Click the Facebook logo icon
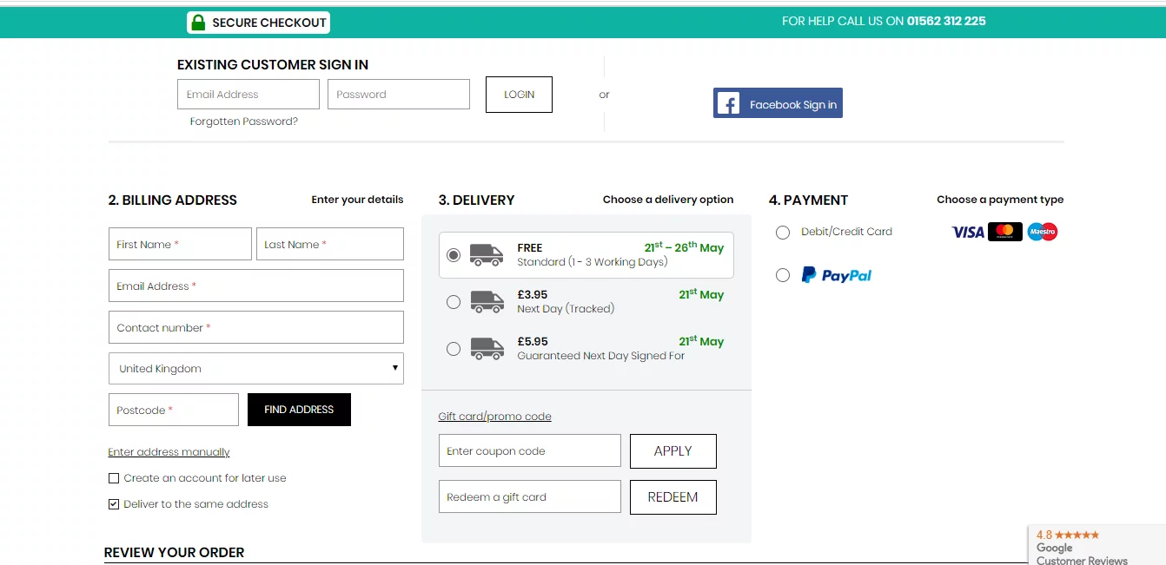This screenshot has height=565, width=1166. [x=728, y=104]
